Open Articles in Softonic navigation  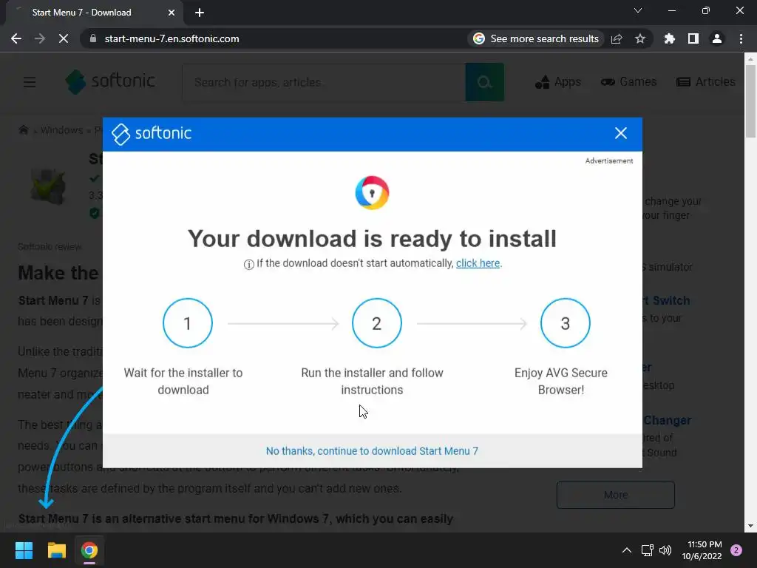click(x=706, y=82)
